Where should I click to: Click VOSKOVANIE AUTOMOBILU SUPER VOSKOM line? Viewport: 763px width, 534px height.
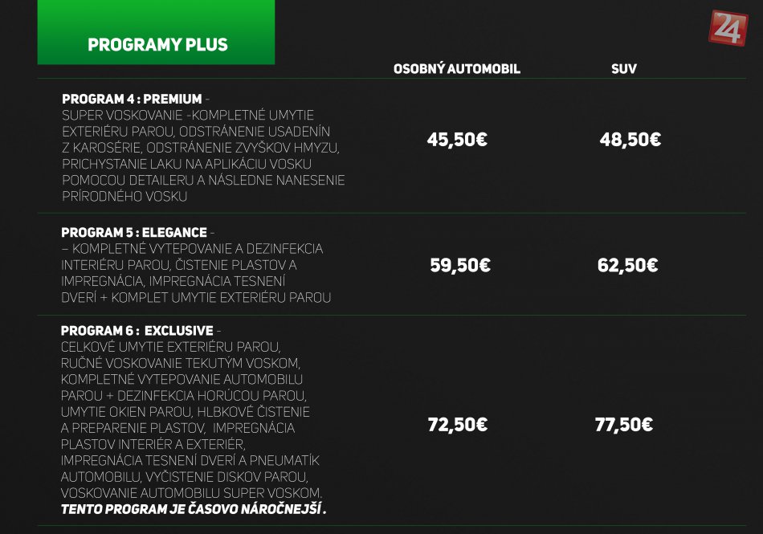pos(191,493)
